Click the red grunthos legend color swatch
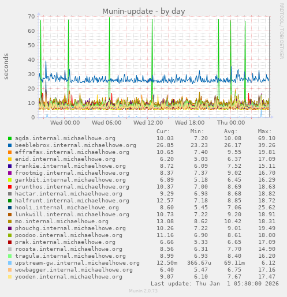This screenshot has height=297, width=287. tap(10, 187)
